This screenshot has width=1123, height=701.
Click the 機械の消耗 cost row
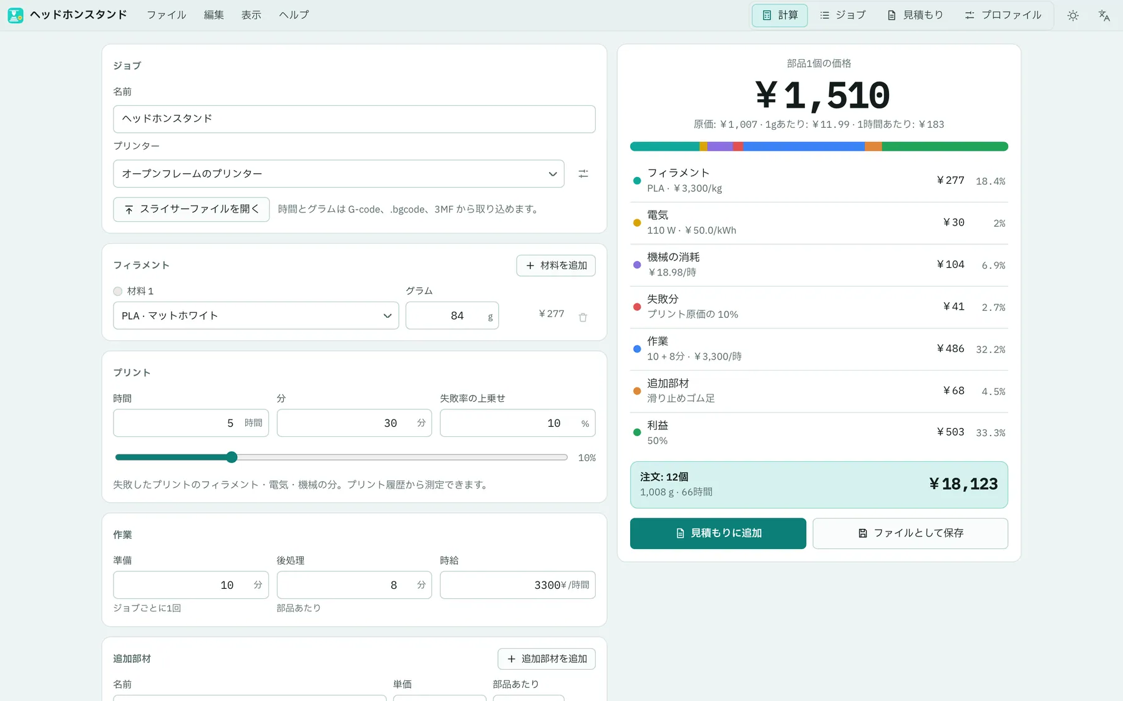click(x=819, y=265)
